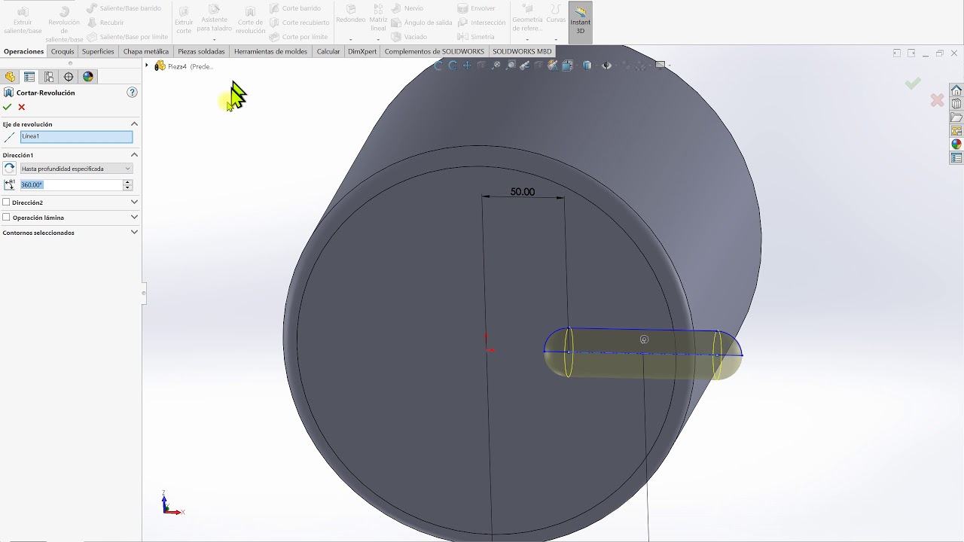The height and width of the screenshot is (542, 964).
Task: Expand the Pieza4 flyout feature tree
Action: click(147, 66)
